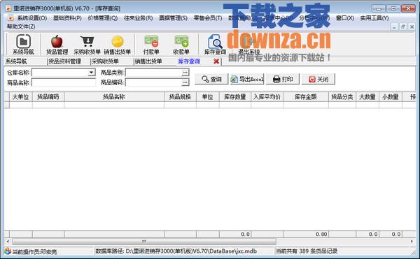Sort by 货品编码 column header
The width and height of the screenshot is (420, 259).
pyautogui.click(x=48, y=96)
